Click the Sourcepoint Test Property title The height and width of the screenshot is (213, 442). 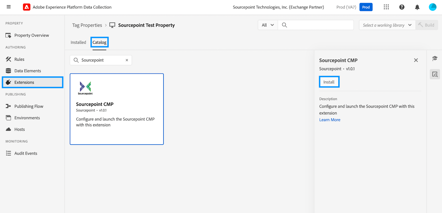tap(146, 25)
